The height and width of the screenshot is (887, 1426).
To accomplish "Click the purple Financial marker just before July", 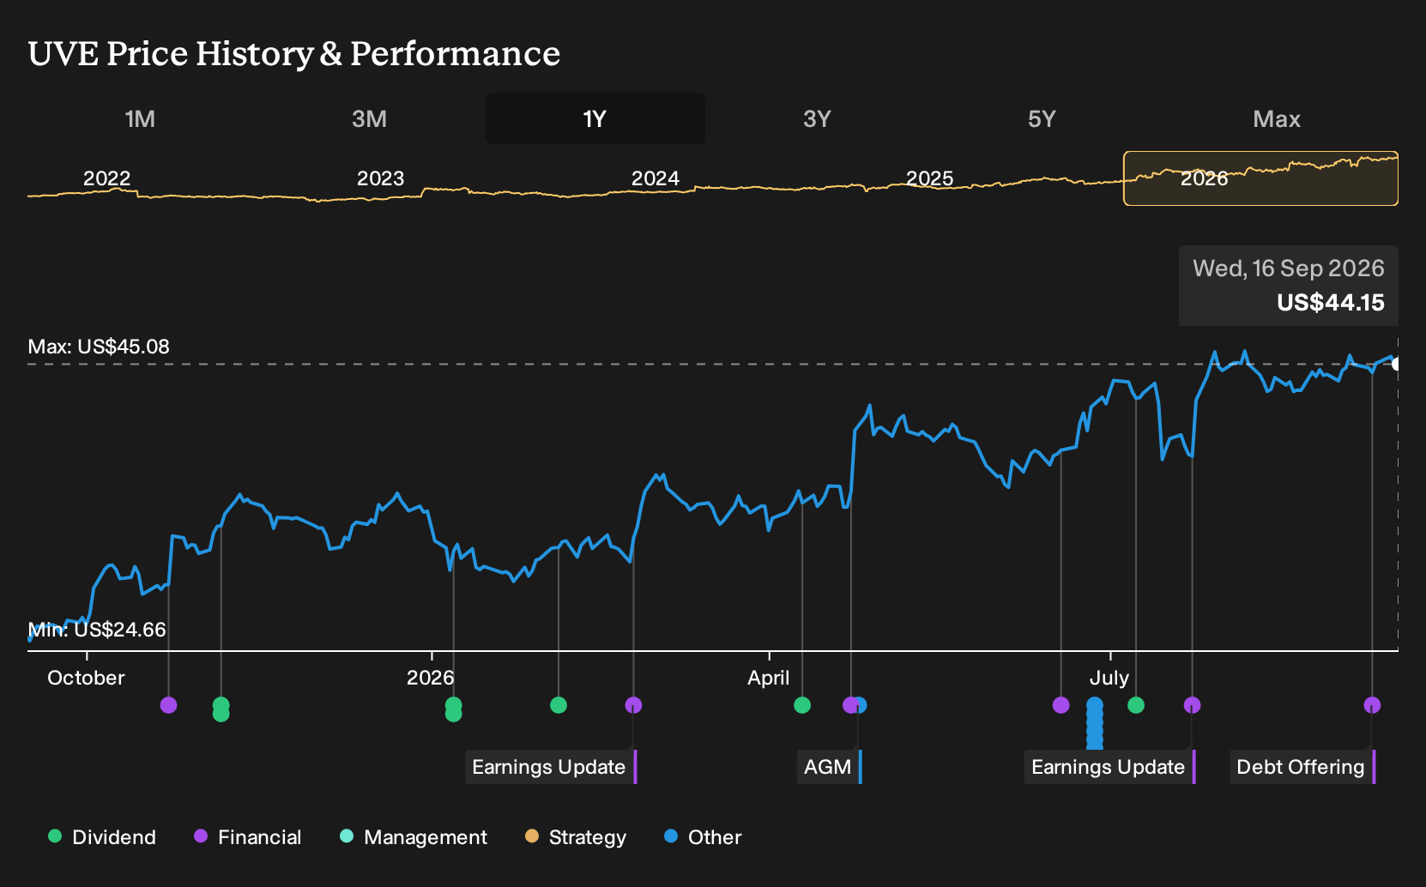I will 1061,705.
